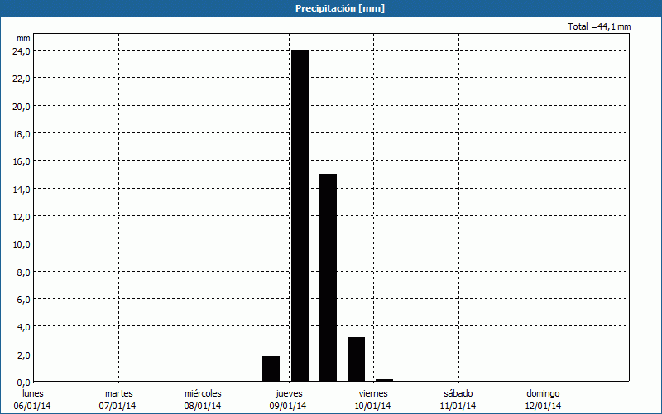Click the tiny bar at viernes gridline

click(384, 380)
